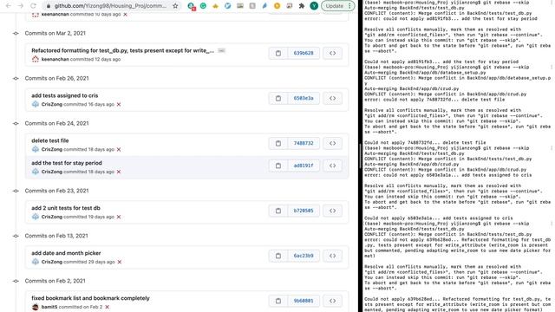Click keenanchan avatar on Refactored formatting commit

click(x=35, y=60)
